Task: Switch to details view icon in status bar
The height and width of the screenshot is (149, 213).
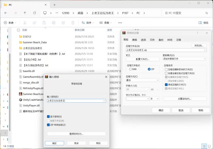Action: [204, 146]
